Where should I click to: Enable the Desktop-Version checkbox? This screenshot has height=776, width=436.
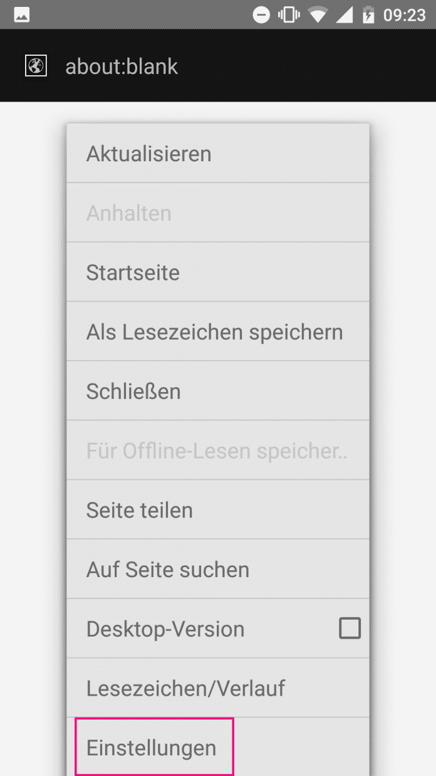tap(350, 628)
